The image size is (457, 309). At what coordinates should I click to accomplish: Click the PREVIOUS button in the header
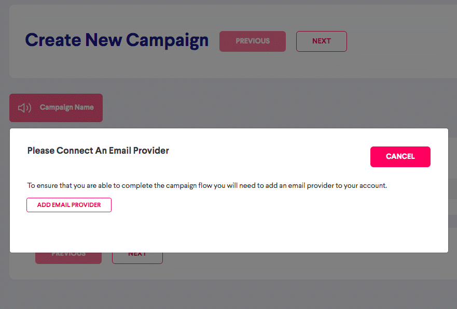tap(253, 41)
